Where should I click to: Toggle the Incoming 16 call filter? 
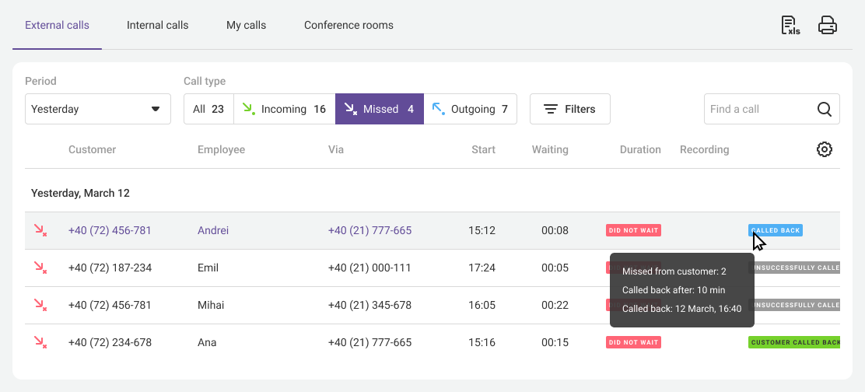tap(284, 109)
